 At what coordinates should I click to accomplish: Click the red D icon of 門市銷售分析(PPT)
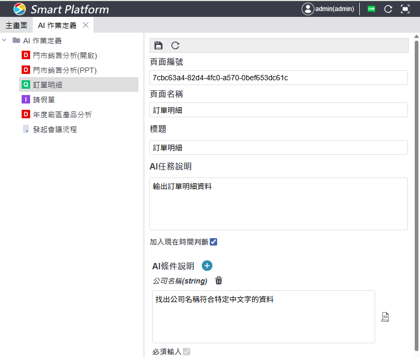26,70
